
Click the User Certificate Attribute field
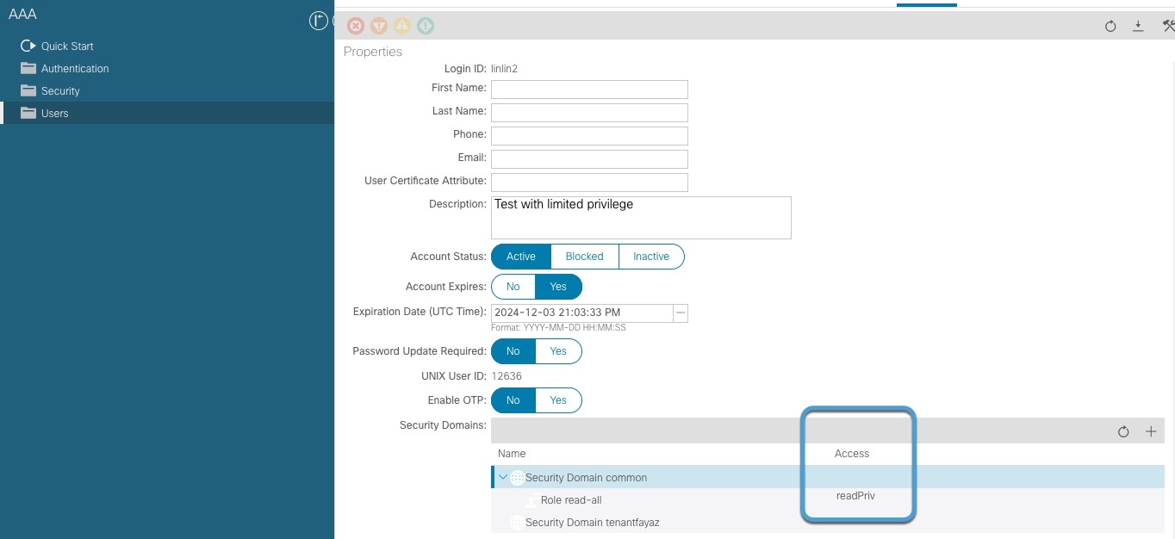(589, 183)
